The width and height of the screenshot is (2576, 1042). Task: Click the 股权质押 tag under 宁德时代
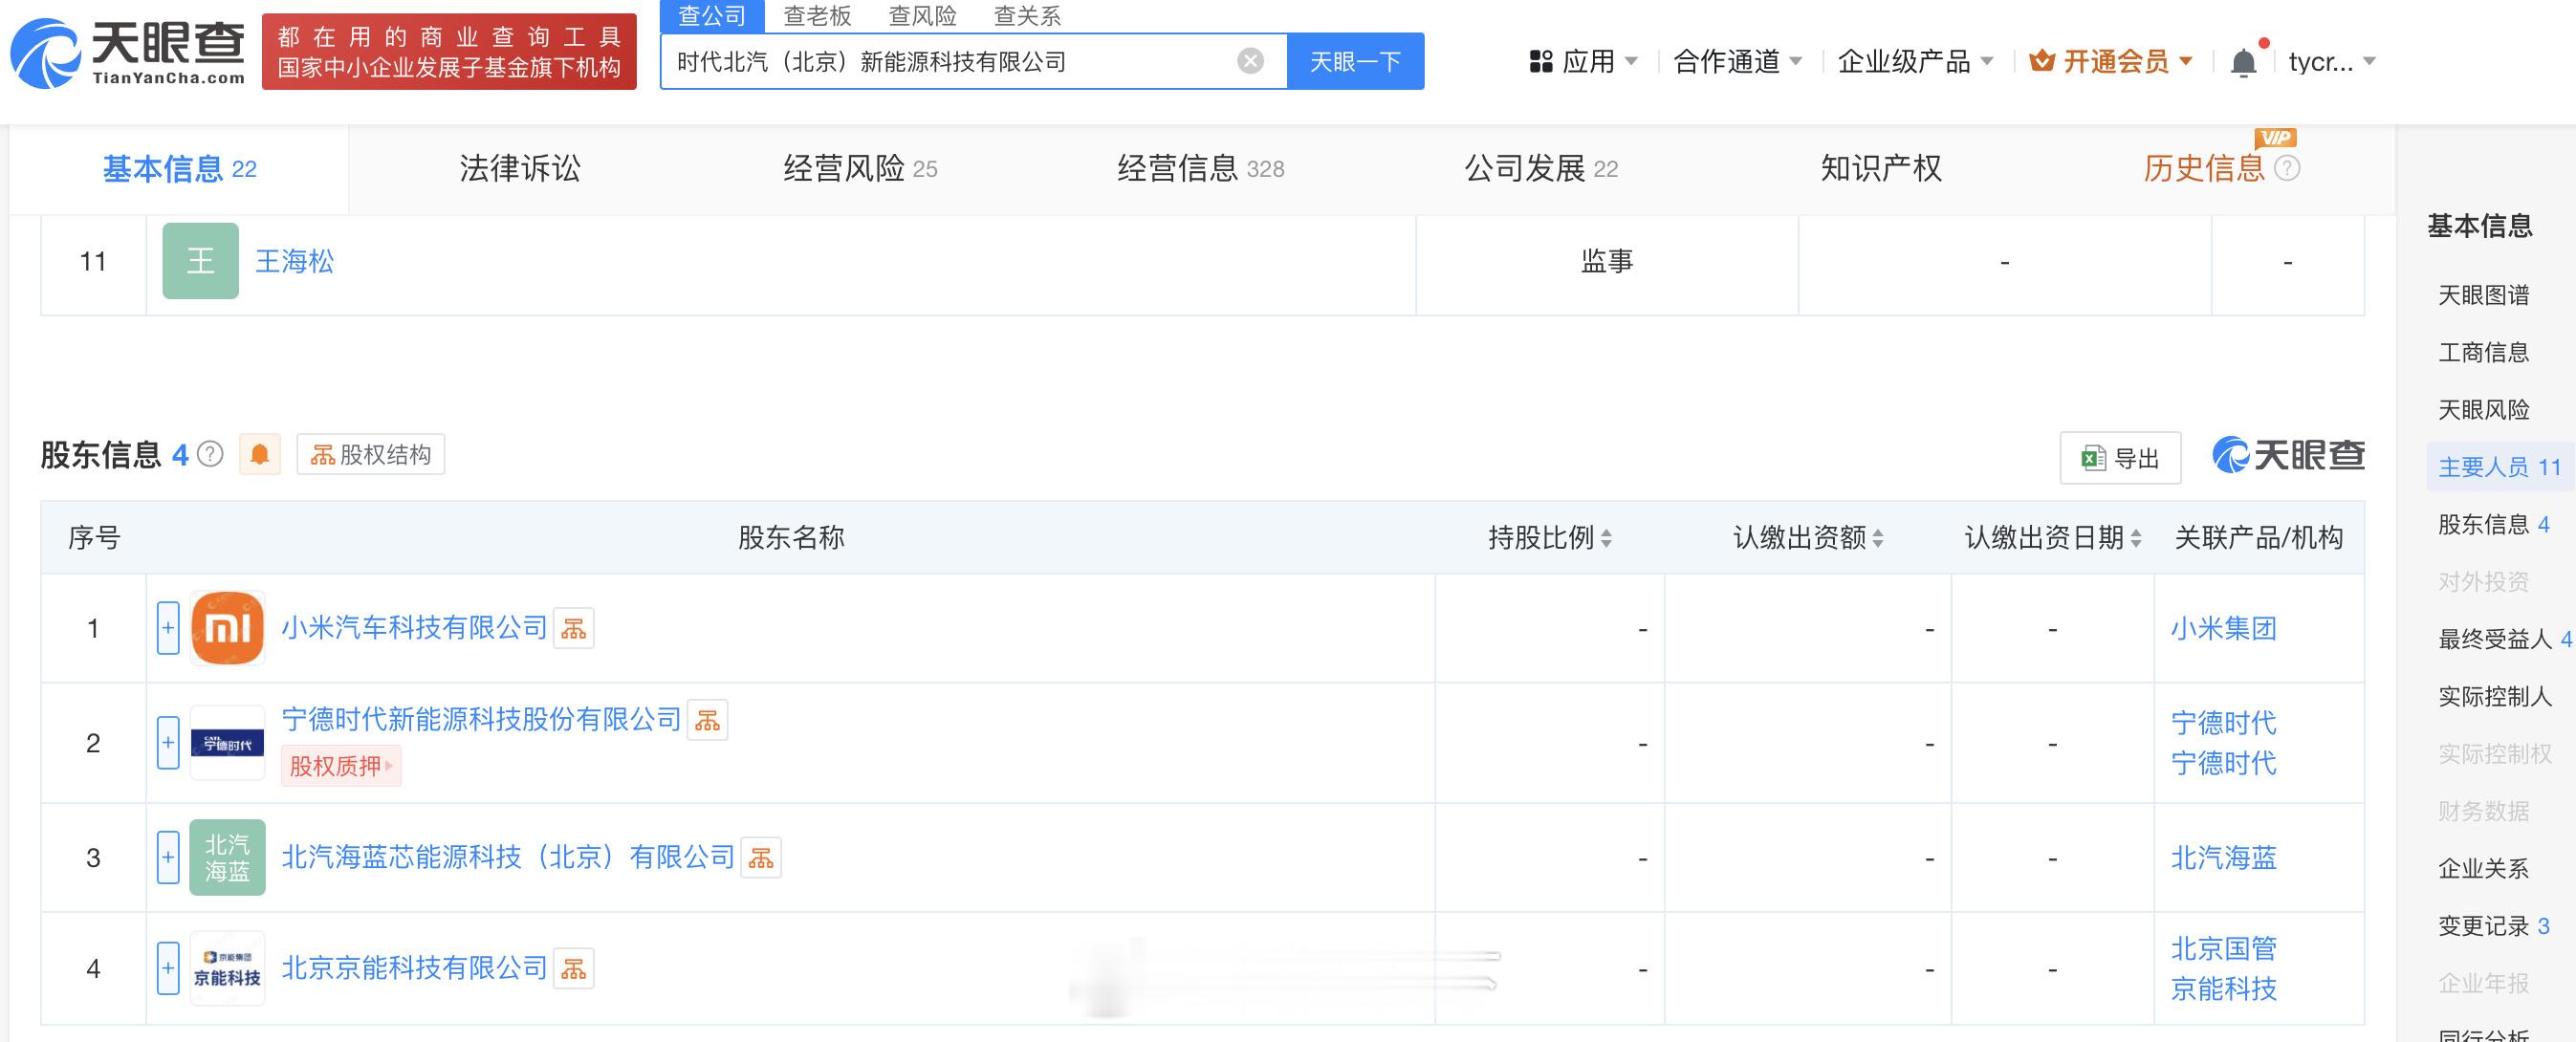(x=341, y=766)
